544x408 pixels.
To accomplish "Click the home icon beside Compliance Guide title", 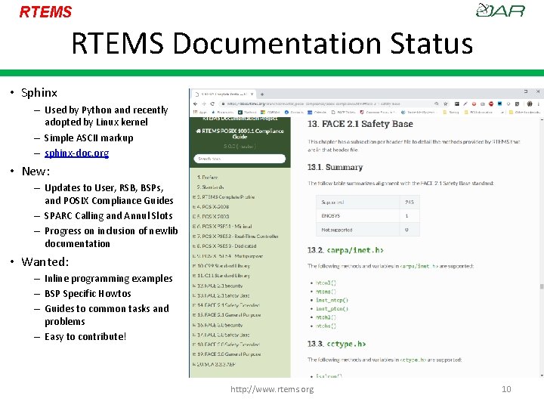I will click(199, 131).
